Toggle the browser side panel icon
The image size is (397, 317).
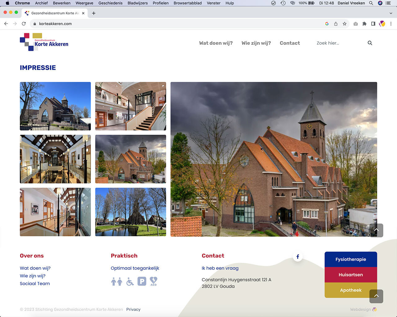click(x=373, y=24)
